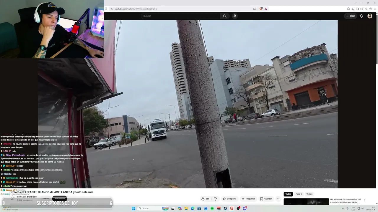Open options menu for the Chacarita video

365,200
